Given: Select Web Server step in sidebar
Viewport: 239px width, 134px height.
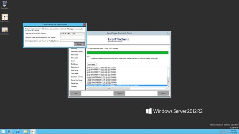Looking at the screenshot, I should [75, 70].
